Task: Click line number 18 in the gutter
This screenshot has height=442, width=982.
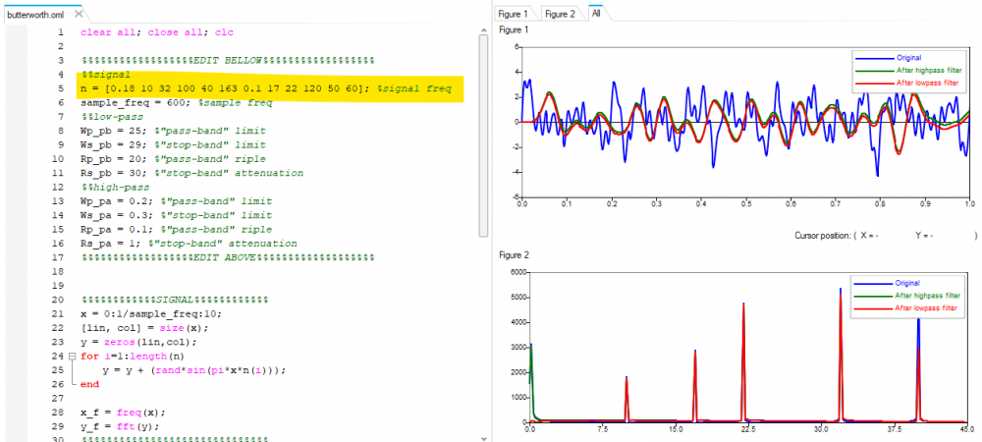Action: click(x=58, y=271)
